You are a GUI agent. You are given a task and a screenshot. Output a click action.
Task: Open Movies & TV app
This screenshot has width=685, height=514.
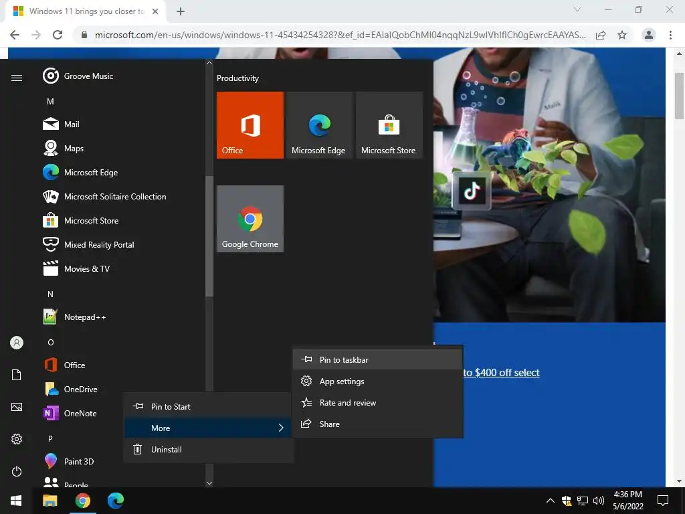click(x=76, y=268)
